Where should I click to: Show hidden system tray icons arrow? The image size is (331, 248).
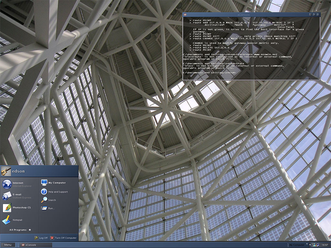pyautogui.click(x=310, y=245)
